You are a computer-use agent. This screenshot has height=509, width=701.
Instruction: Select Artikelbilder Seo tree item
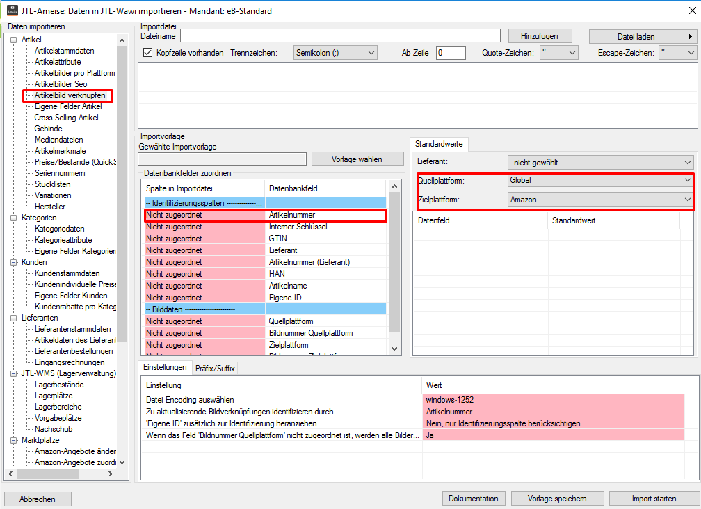(61, 84)
